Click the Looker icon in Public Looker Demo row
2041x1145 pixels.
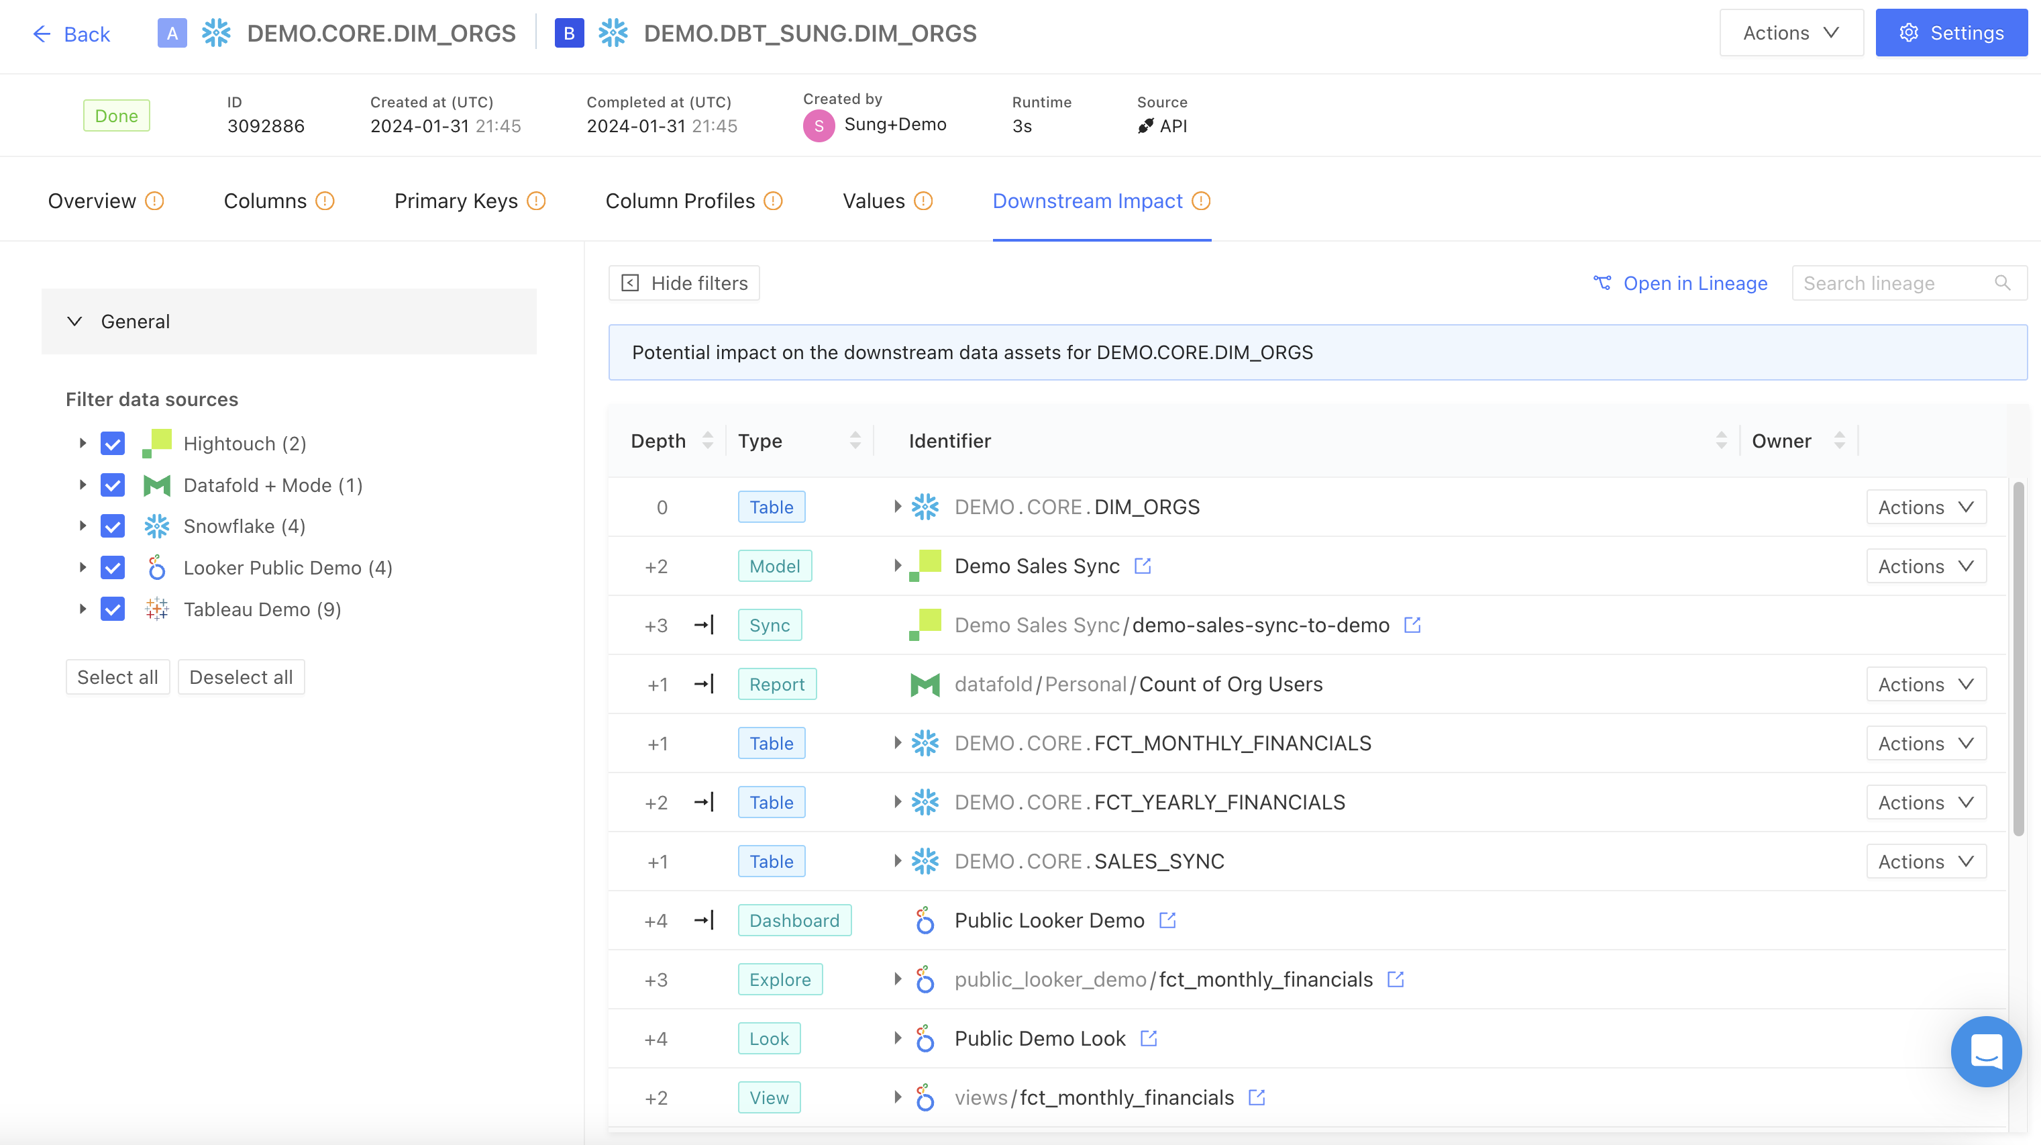click(925, 920)
